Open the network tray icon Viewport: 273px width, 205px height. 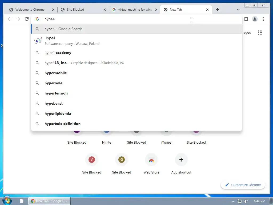click(x=240, y=201)
